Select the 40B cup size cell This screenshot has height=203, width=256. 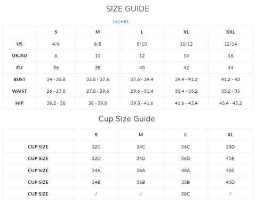tap(230, 158)
